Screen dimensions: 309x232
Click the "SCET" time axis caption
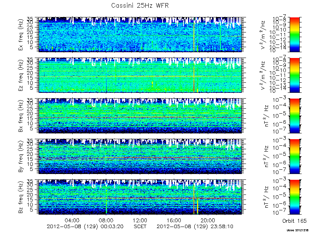(x=140, y=226)
